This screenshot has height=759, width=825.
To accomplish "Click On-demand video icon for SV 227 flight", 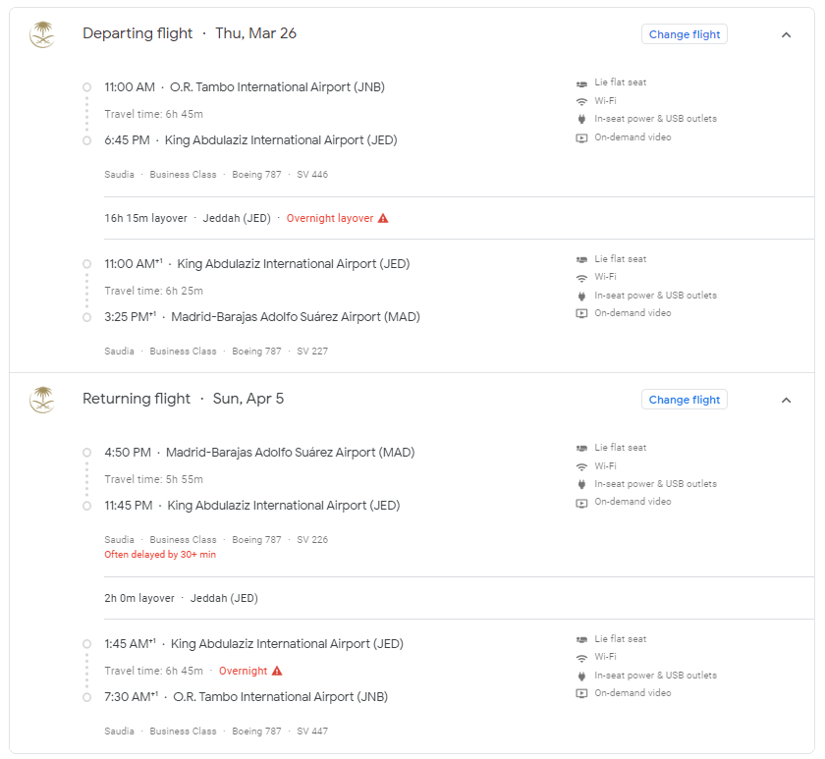I will (x=581, y=313).
